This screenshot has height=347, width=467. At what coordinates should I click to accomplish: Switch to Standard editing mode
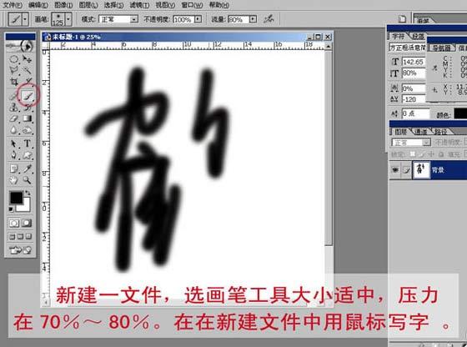click(14, 223)
